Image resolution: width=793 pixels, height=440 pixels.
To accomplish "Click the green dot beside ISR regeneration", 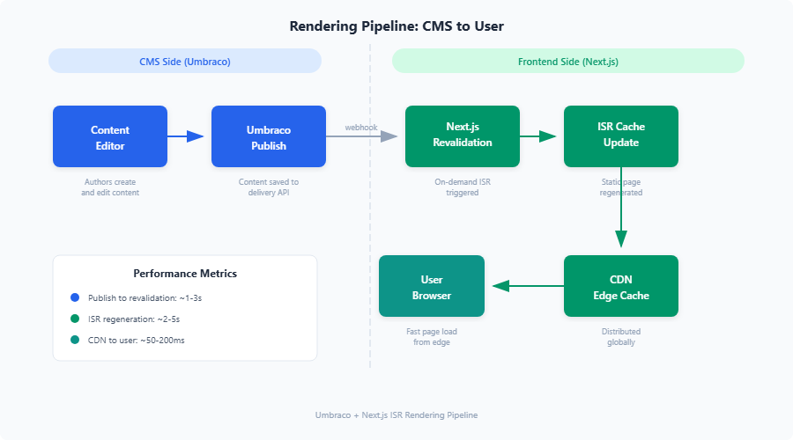I will (75, 319).
